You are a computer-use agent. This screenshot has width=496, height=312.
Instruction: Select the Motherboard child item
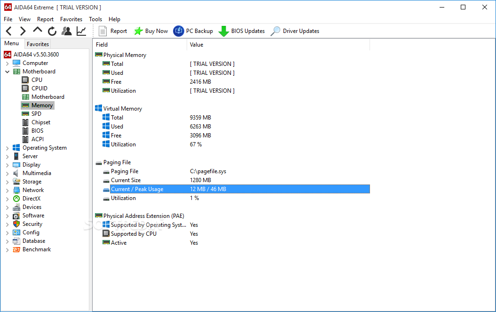pos(48,97)
